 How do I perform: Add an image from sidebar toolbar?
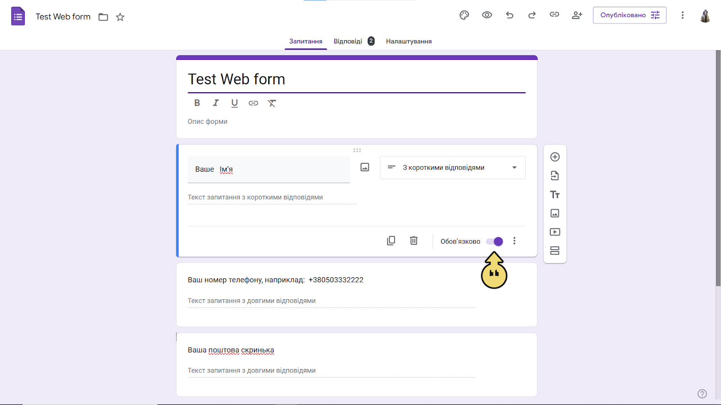(x=555, y=213)
